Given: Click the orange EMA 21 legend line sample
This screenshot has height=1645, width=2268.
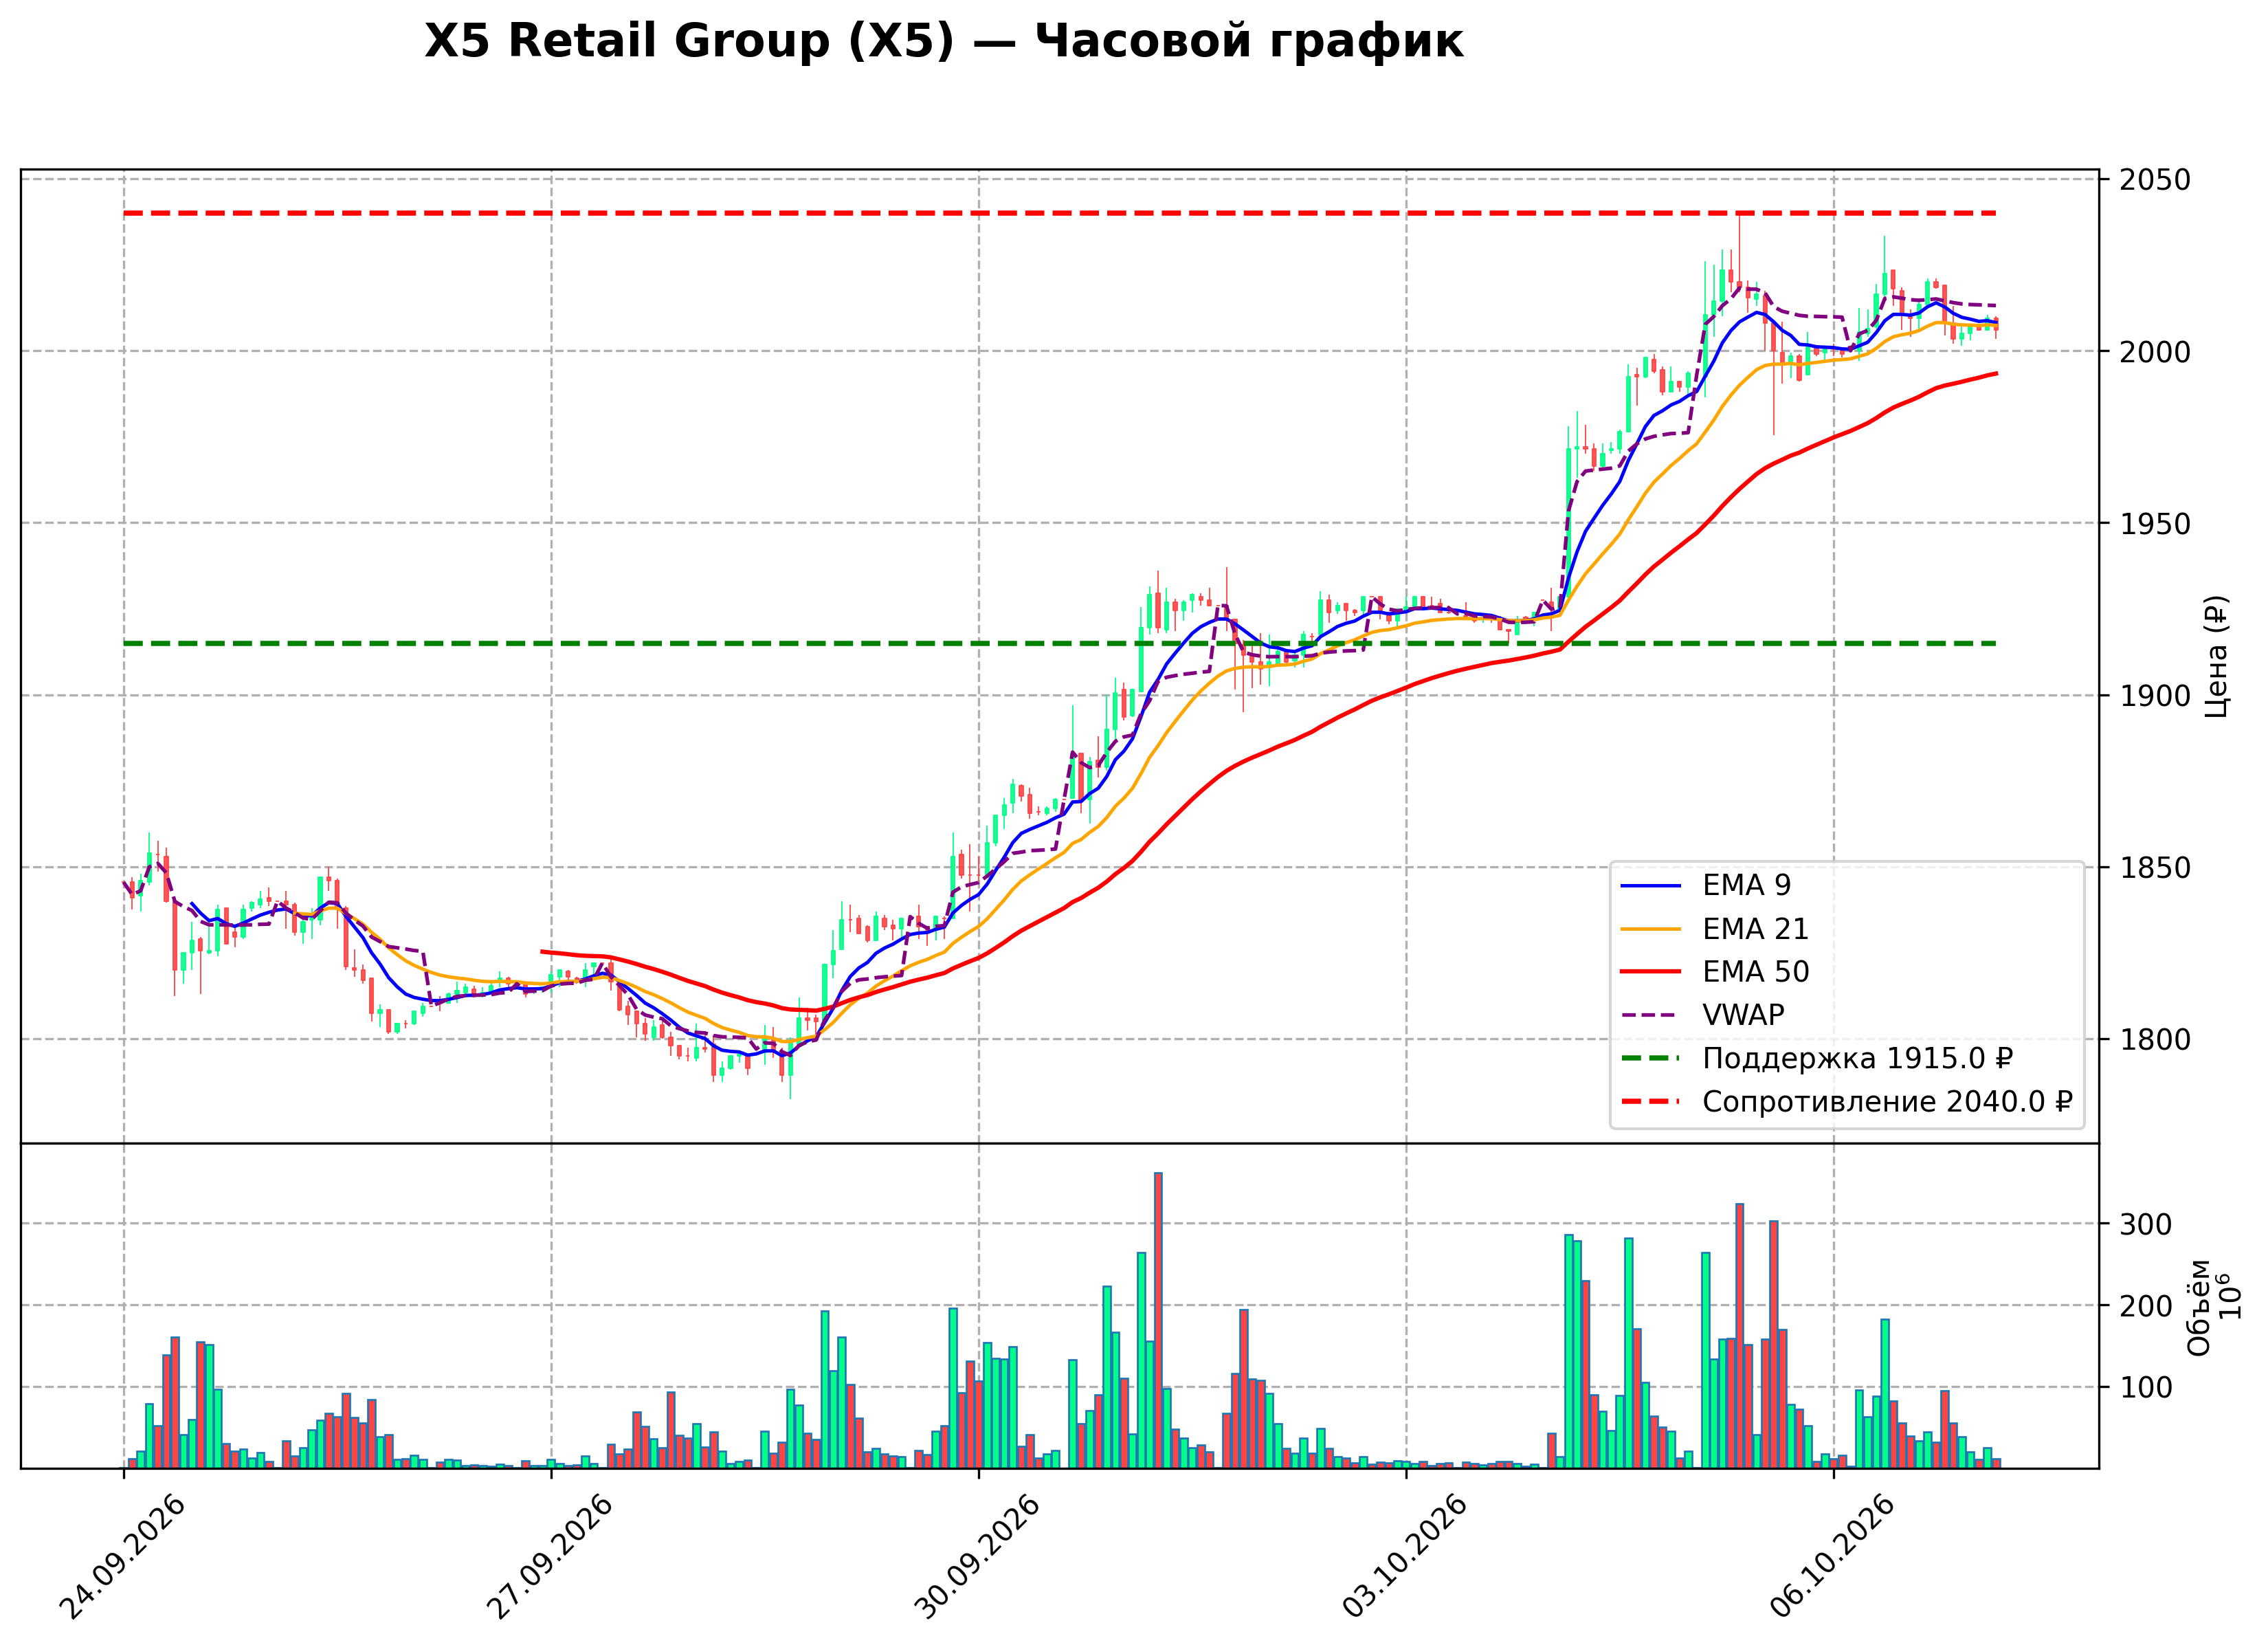Looking at the screenshot, I should click(x=1650, y=929).
